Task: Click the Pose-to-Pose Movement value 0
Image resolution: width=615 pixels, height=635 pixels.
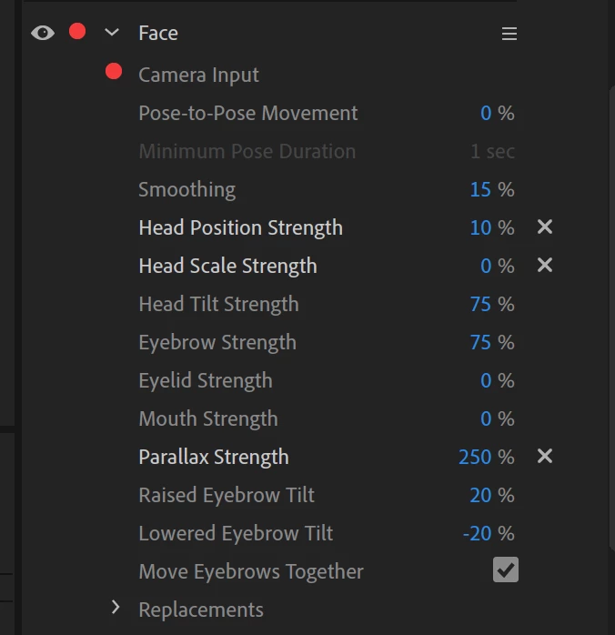Action: (x=486, y=114)
